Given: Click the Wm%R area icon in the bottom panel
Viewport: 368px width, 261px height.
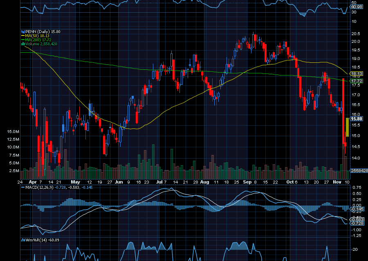Looking at the screenshot, I should 22,240.
